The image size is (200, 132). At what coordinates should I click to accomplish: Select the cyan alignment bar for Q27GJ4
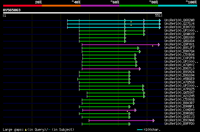tap(113, 24)
